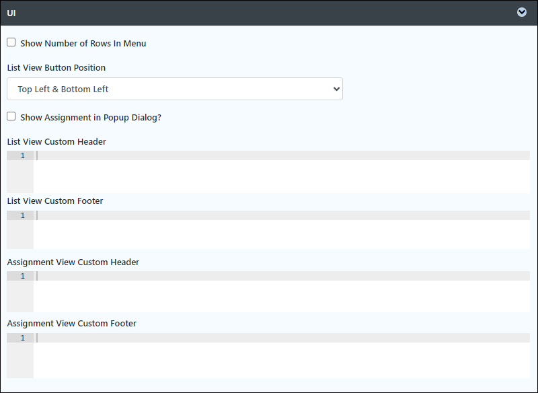This screenshot has height=393, width=538.
Task: Click the Assignment View Custom Footer label
Action: (x=72, y=323)
